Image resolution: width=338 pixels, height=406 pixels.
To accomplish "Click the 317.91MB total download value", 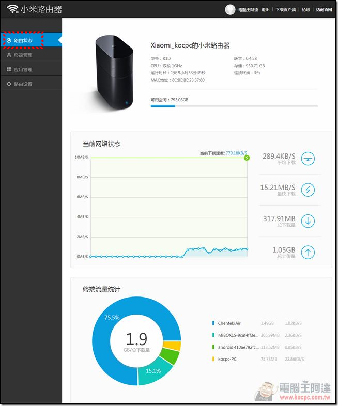I will pos(279,219).
